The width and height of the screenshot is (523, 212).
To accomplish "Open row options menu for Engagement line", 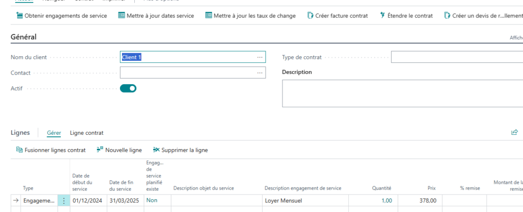I will pyautogui.click(x=64, y=201).
